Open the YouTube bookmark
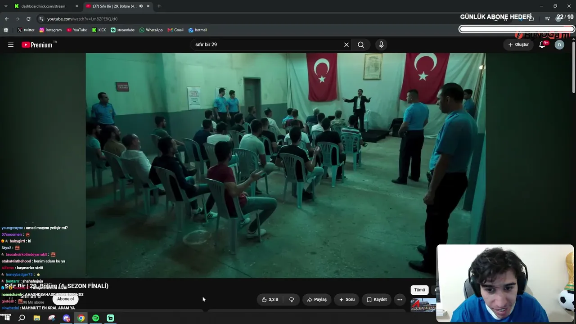 pos(77,30)
